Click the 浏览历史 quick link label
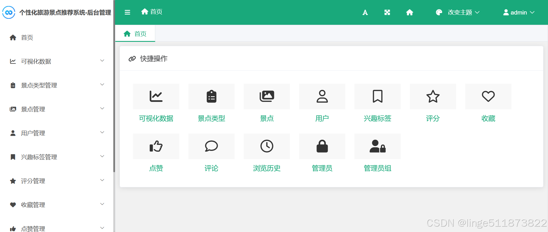Screen dimensions: 548x232 pyautogui.click(x=267, y=168)
